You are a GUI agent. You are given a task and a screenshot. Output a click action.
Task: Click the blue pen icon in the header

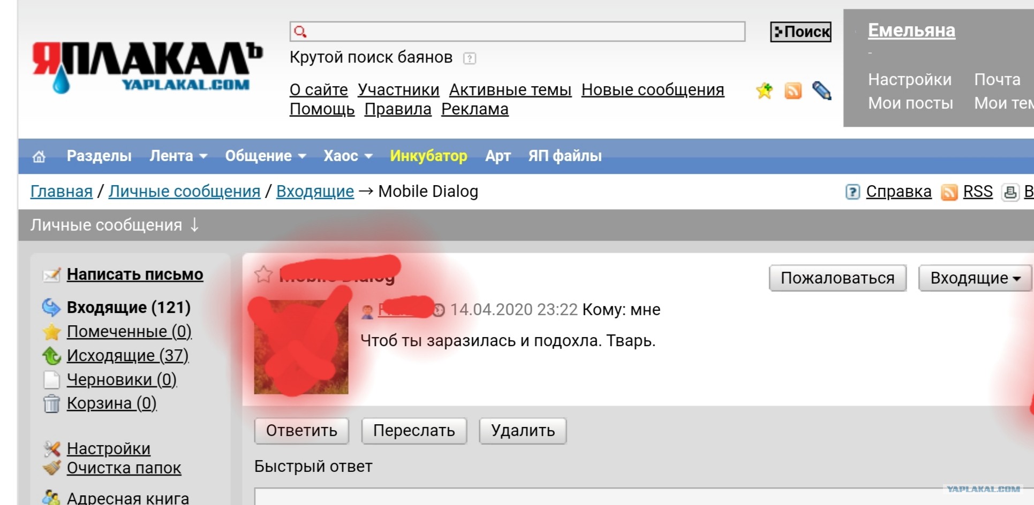coord(821,91)
